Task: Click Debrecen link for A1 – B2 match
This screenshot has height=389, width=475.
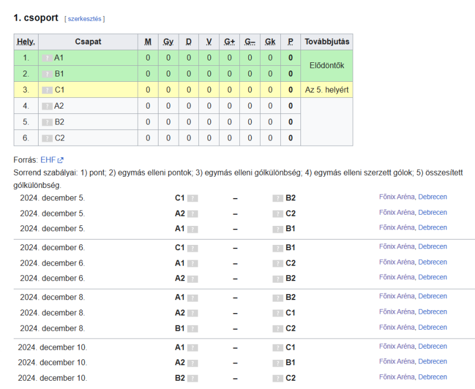Action: pyautogui.click(x=433, y=296)
